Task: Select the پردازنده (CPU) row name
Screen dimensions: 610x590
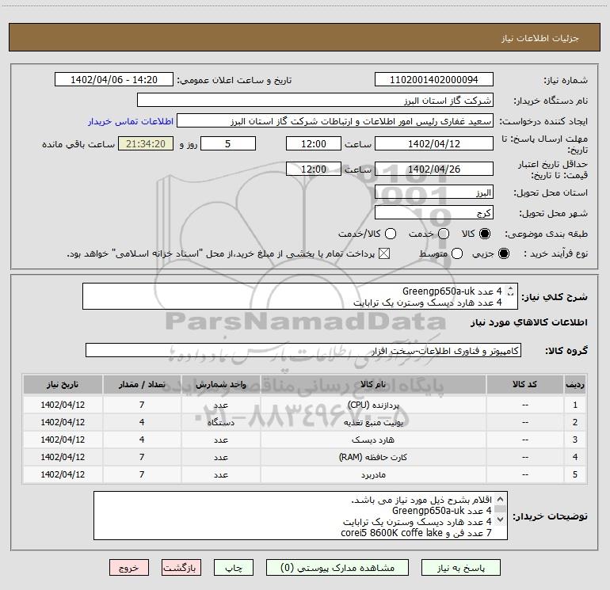Action: (373, 405)
